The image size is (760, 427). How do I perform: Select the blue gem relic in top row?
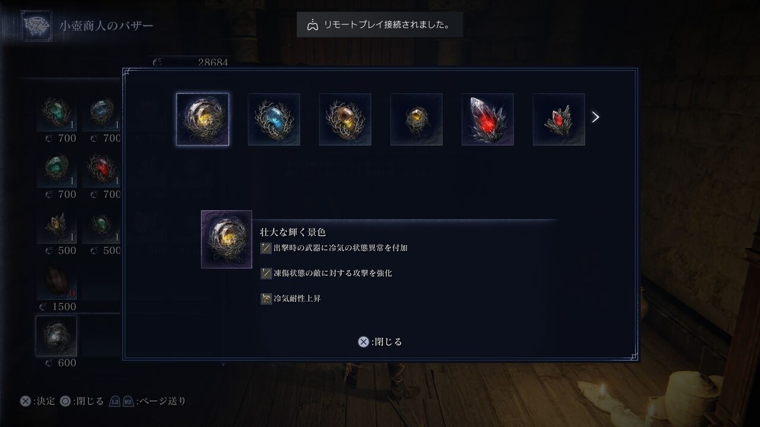274,119
